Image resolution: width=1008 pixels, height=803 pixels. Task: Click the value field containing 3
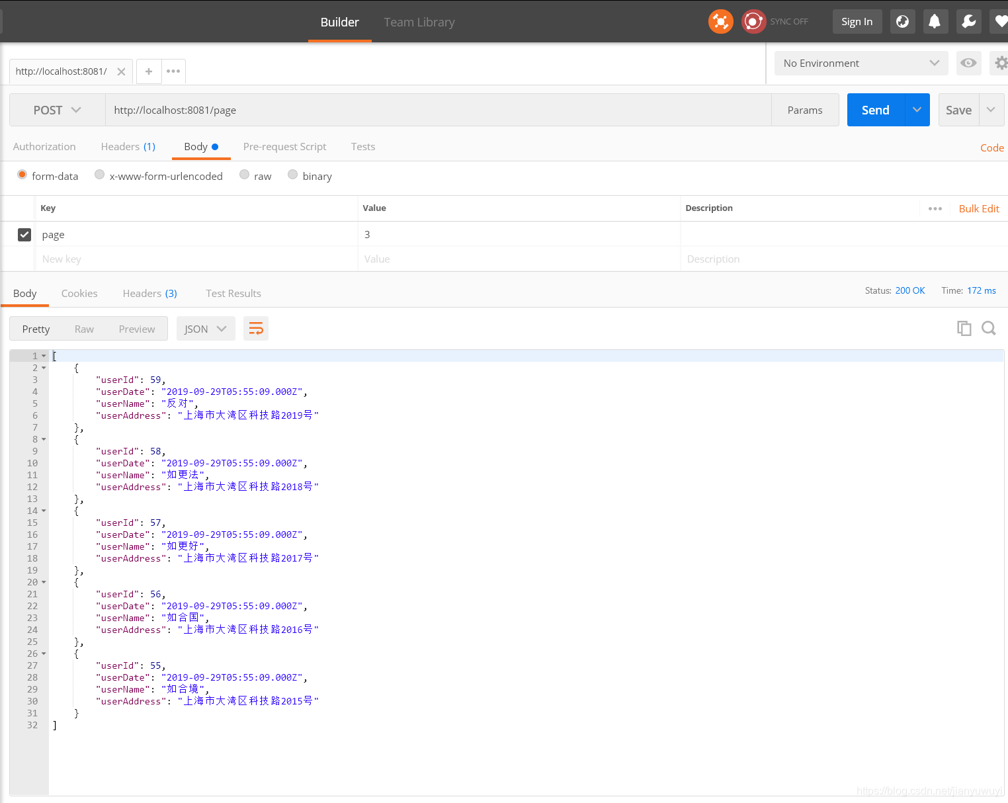pos(519,234)
